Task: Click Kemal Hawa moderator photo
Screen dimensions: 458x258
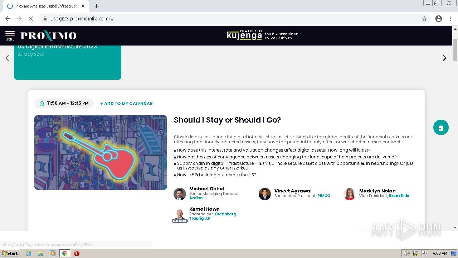Action: [x=180, y=214]
